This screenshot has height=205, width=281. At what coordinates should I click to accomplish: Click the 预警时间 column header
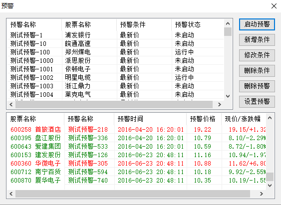click(x=150, y=119)
